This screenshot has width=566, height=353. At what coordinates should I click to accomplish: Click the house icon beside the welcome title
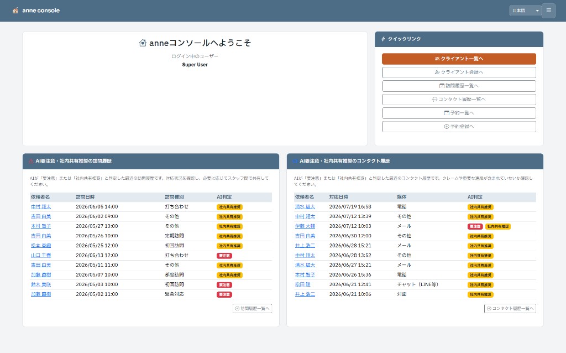[143, 43]
